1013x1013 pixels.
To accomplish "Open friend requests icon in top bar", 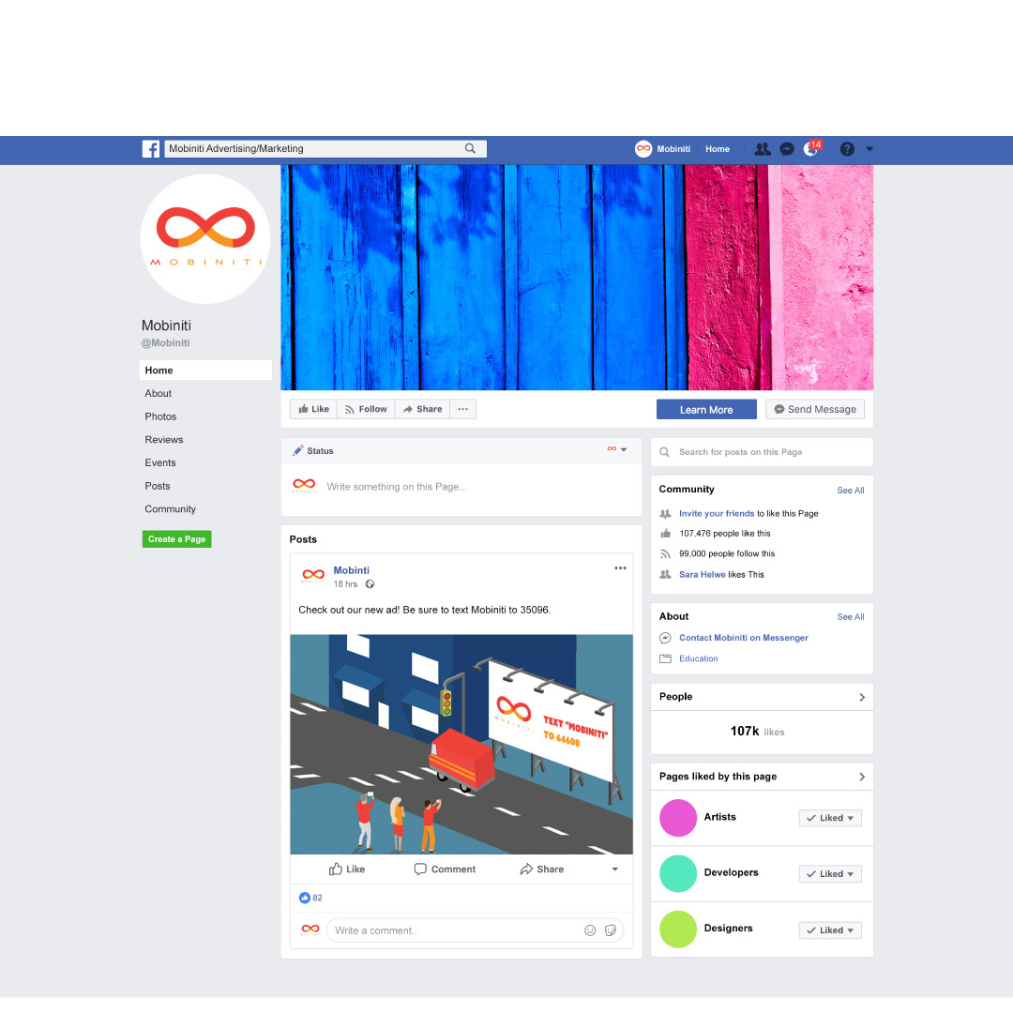I will (763, 149).
